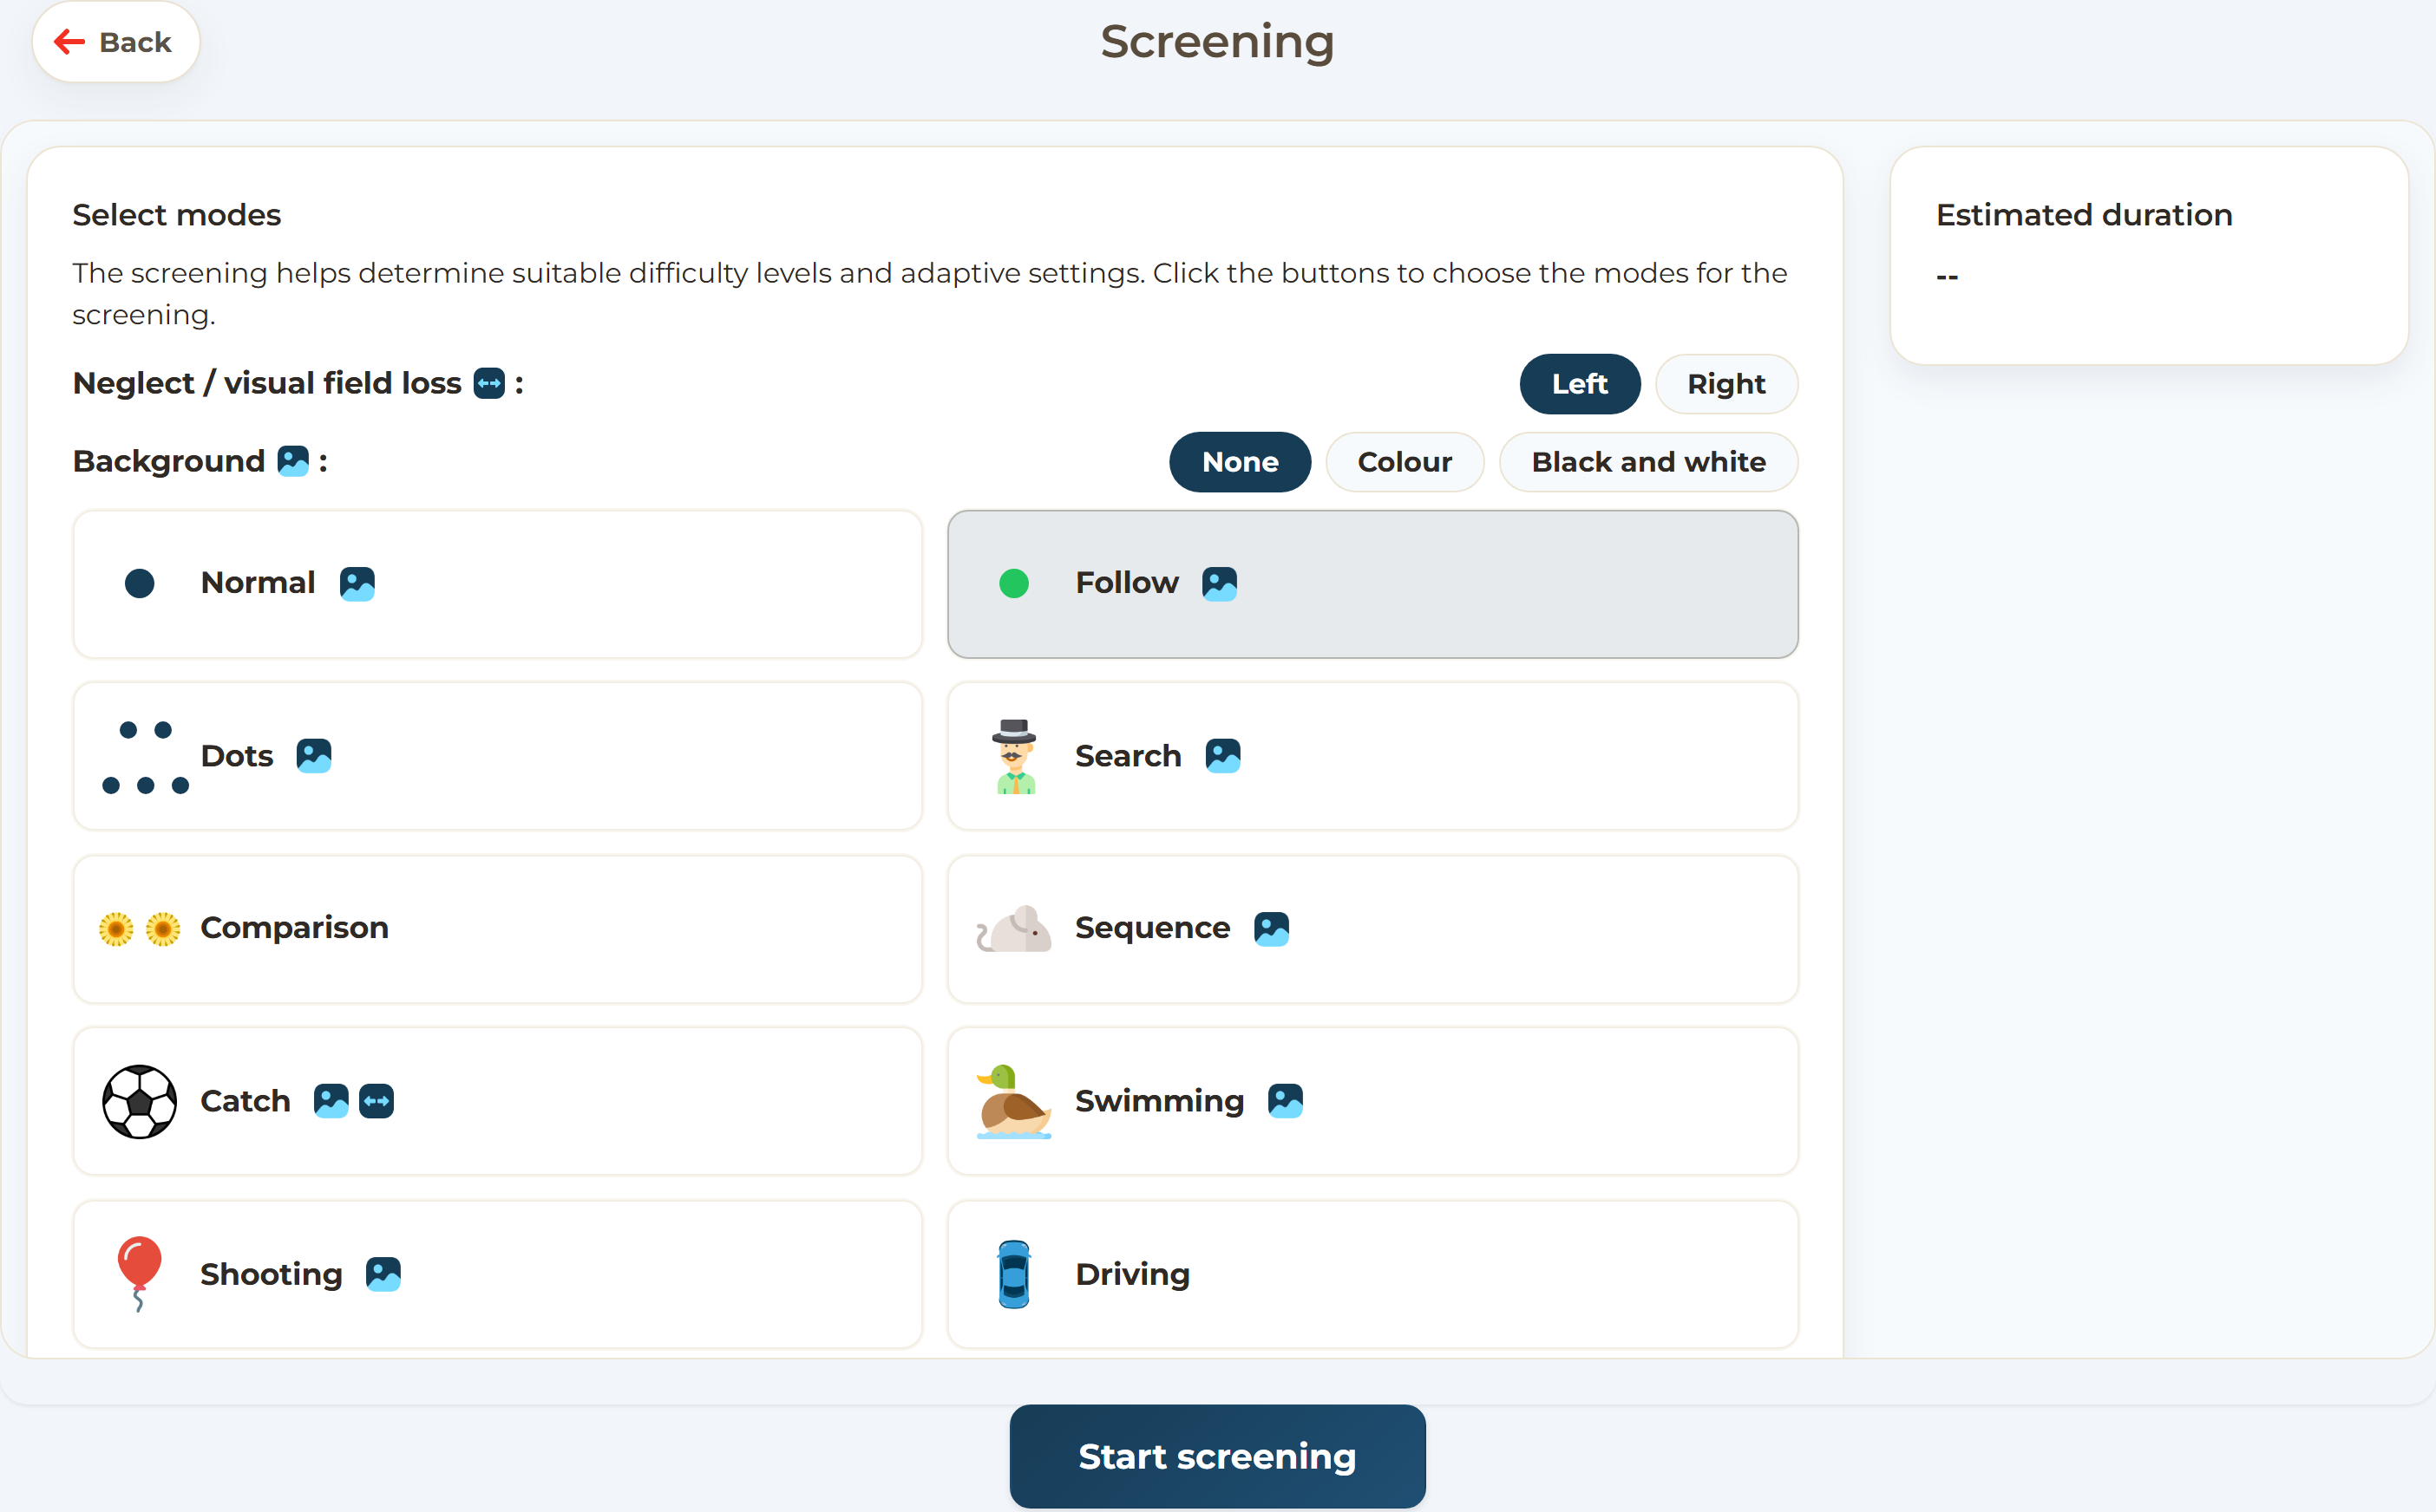Viewport: 2436px width, 1512px height.
Task: Toggle the Comparison mode card
Action: pyautogui.click(x=497, y=929)
